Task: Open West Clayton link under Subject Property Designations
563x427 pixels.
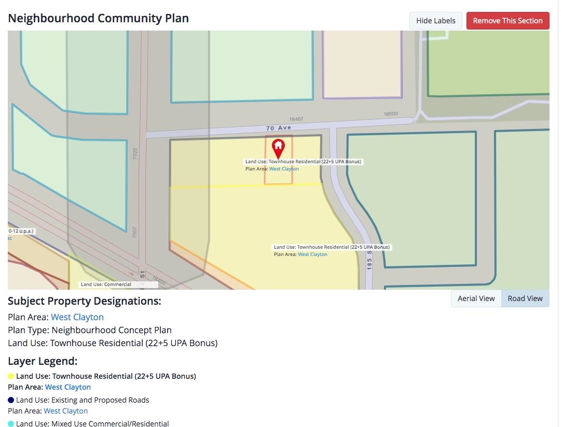Action: [77, 317]
